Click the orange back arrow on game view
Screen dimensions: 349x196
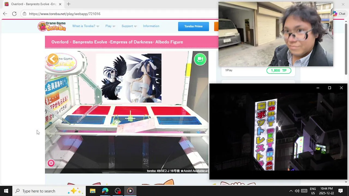tap(53, 59)
